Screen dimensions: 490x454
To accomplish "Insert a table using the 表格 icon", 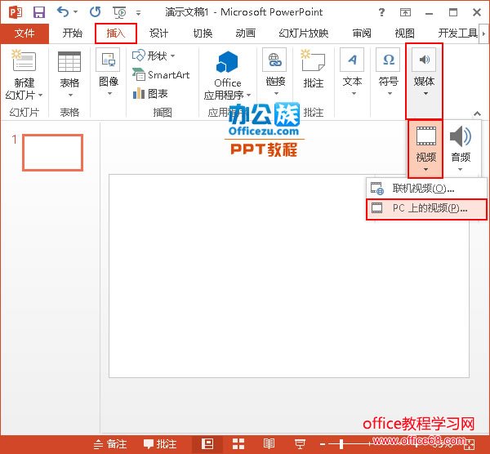I will (69, 63).
